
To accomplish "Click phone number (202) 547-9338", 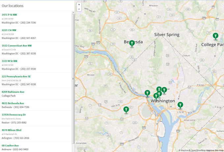I will (28, 84).
